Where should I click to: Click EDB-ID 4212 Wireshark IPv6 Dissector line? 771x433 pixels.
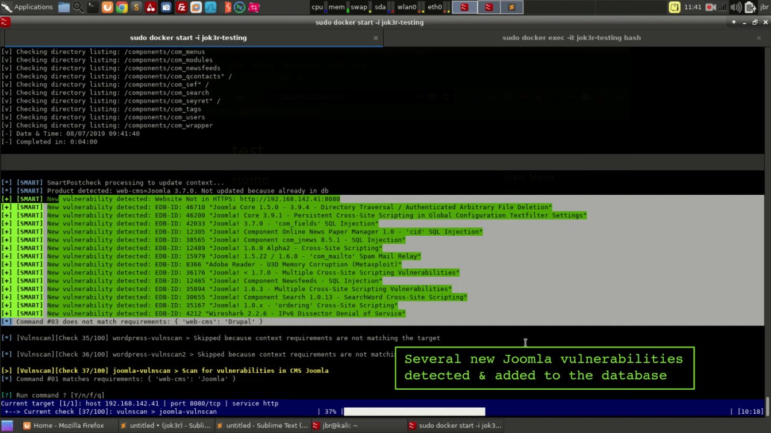coord(204,314)
